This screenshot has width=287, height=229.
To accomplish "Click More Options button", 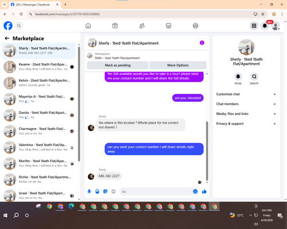I will 178,65.
